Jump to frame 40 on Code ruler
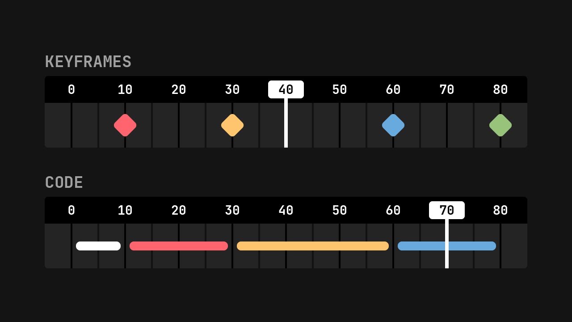Viewport: 572px width, 322px height. tap(286, 211)
